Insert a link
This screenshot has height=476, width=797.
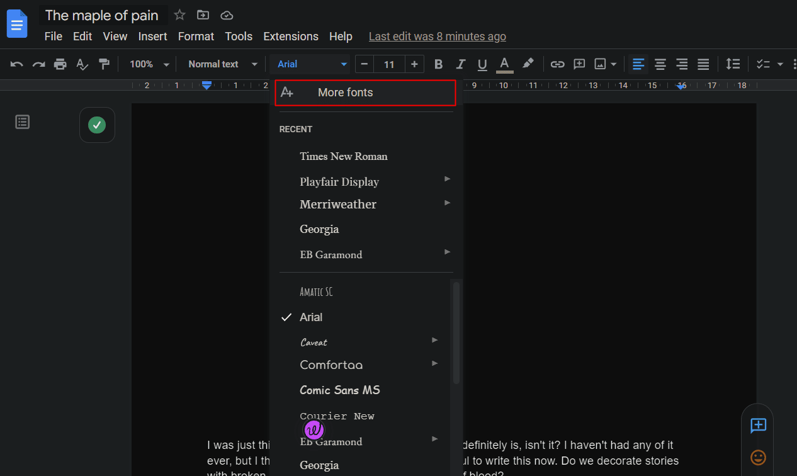point(557,64)
